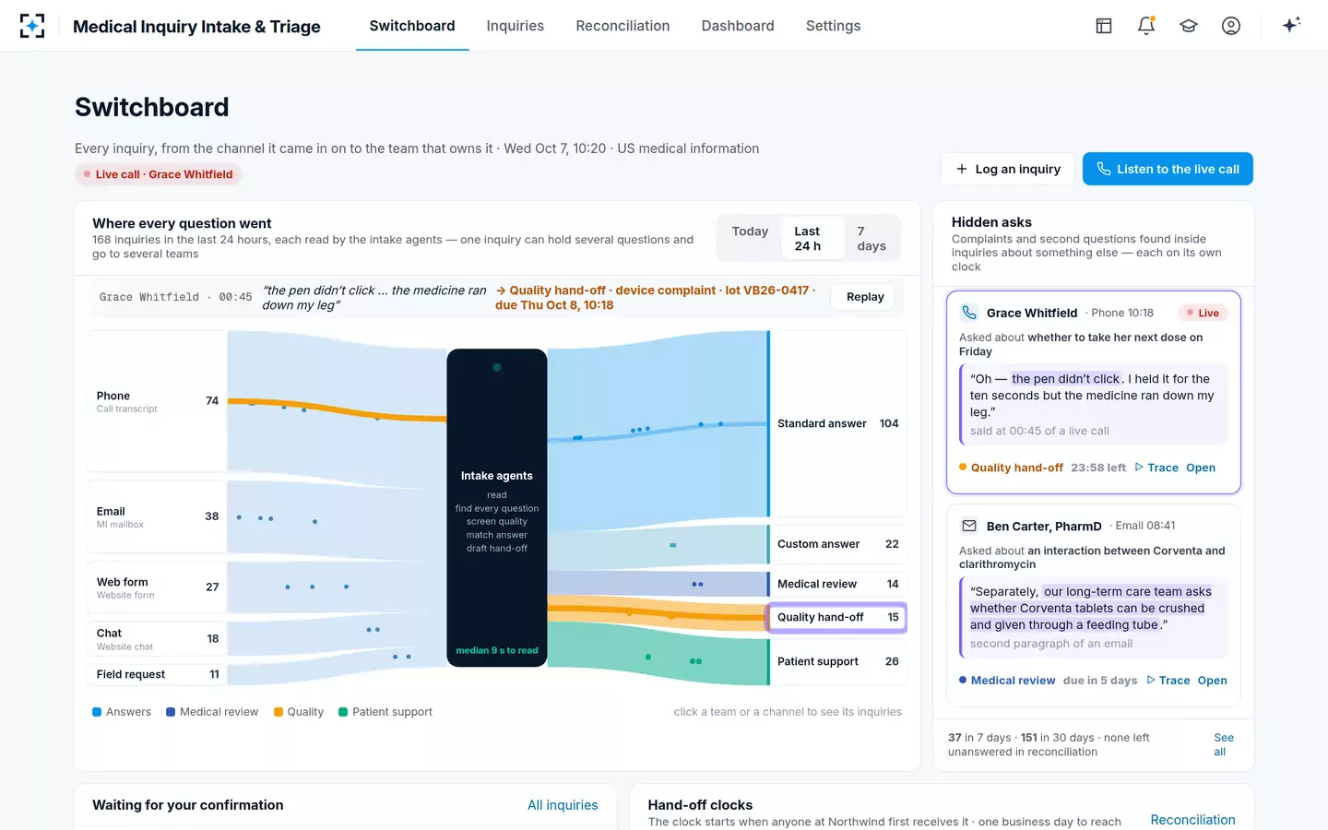Select the Web form channel row
The image size is (1328, 830).
click(x=158, y=587)
